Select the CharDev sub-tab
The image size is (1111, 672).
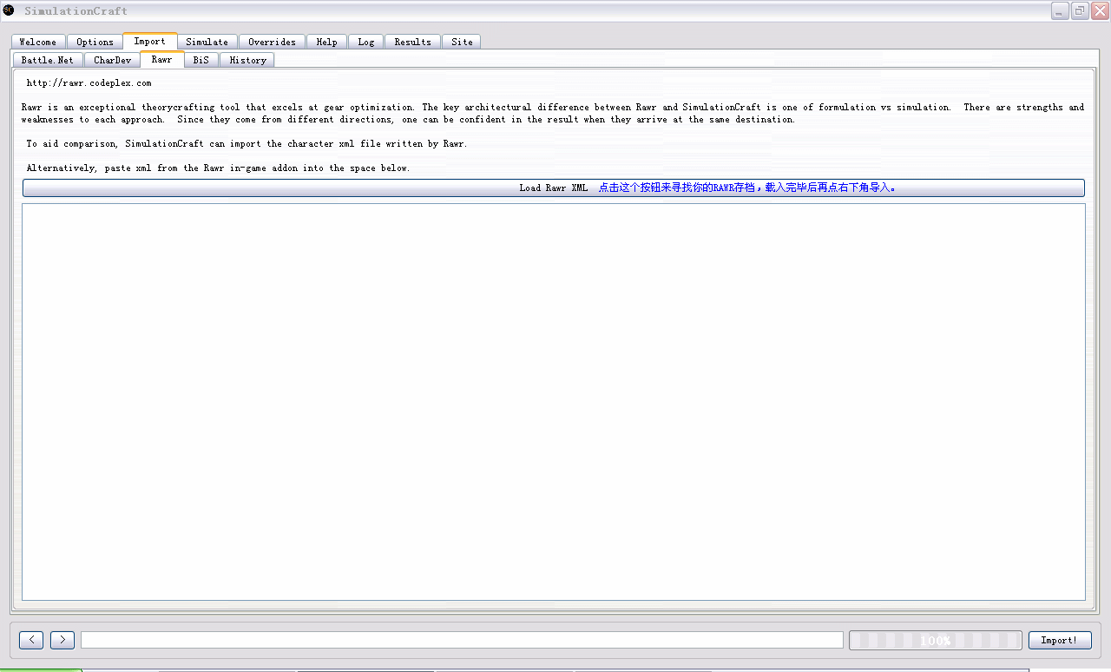[x=112, y=60]
